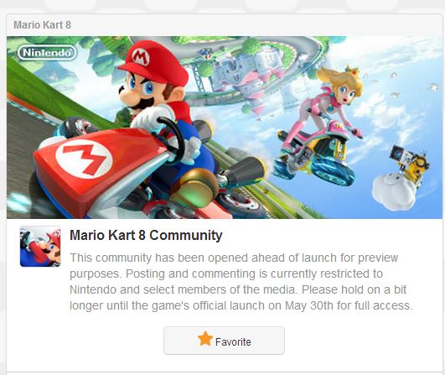The width and height of the screenshot is (445, 375).
Task: Click Lakitu holding the camera
Action: pos(410,162)
